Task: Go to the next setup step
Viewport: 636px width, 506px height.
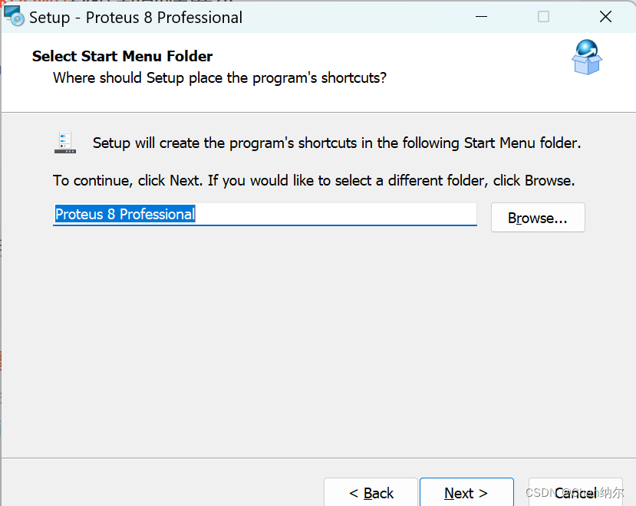Action: point(466,492)
